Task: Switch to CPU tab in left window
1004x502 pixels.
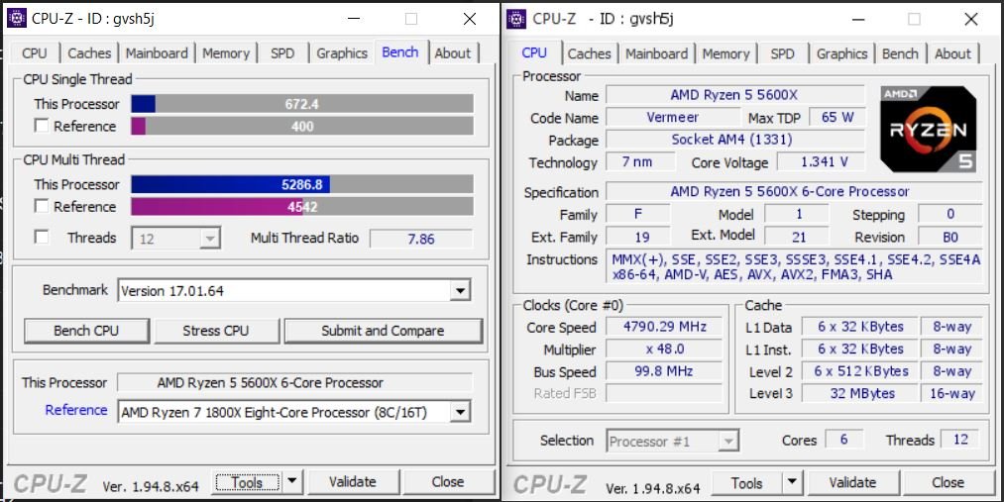Action: [34, 53]
